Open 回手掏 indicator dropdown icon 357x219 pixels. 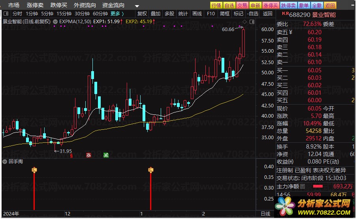pos(5,162)
